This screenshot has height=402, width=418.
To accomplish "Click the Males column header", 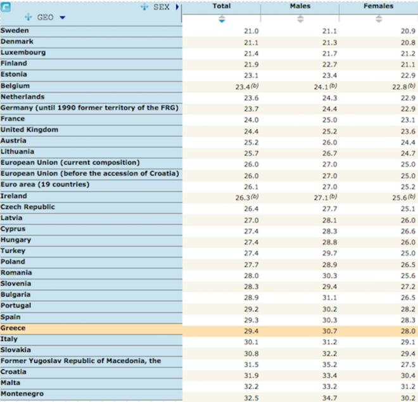I will click(x=300, y=6).
